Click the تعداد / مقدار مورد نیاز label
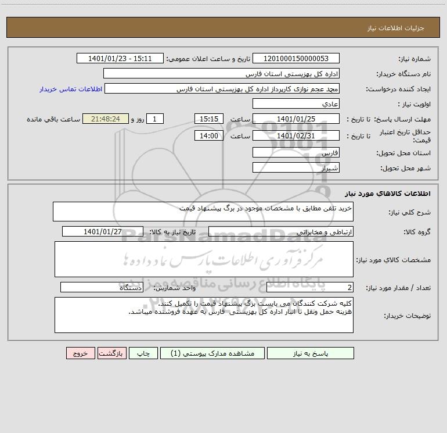Image resolution: width=447 pixels, height=433 pixels. (x=398, y=288)
